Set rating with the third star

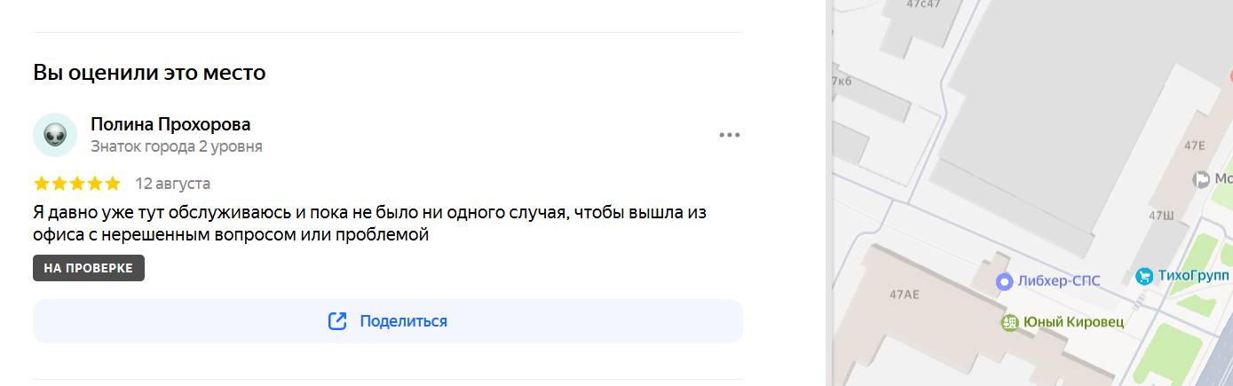[x=77, y=184]
